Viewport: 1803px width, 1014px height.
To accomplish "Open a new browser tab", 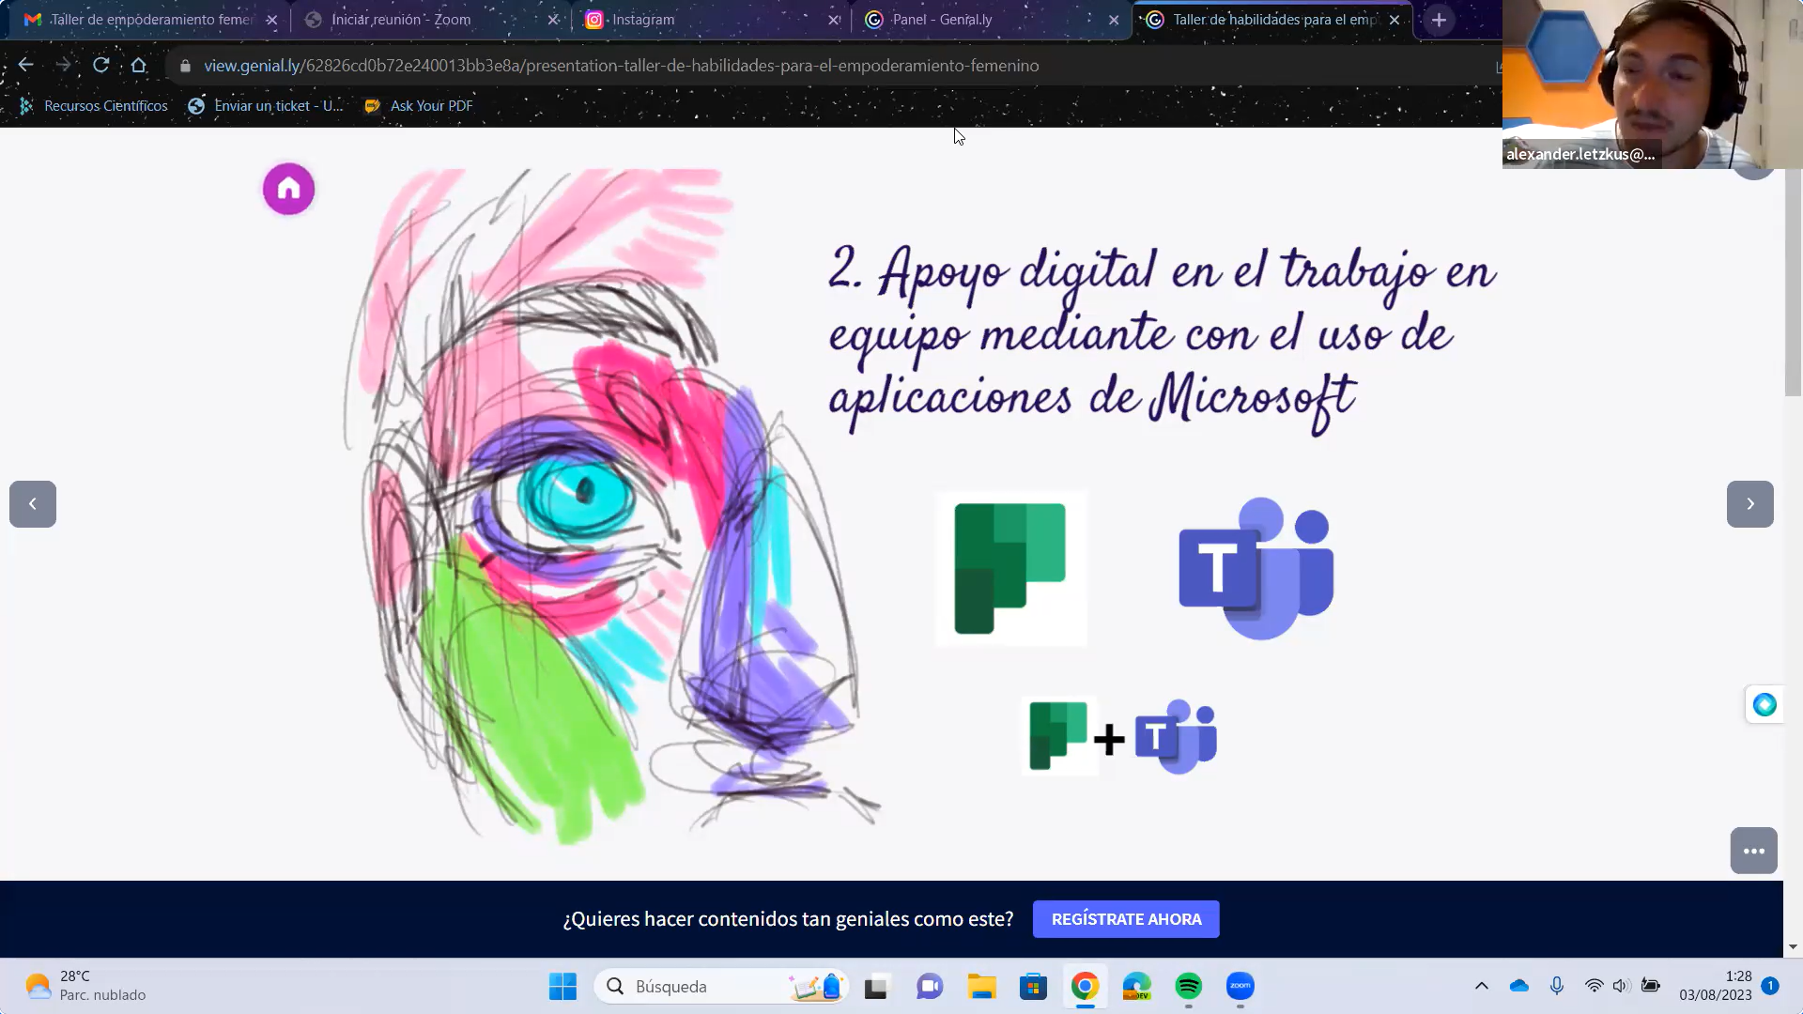I will click(1439, 20).
